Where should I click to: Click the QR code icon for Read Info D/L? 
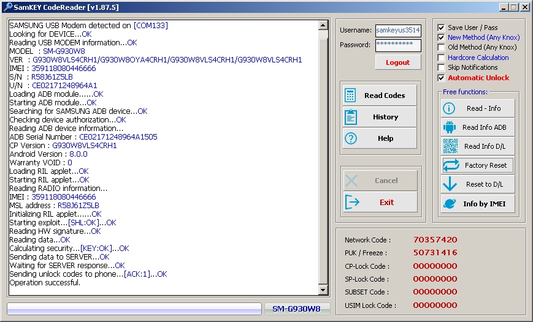coord(450,146)
